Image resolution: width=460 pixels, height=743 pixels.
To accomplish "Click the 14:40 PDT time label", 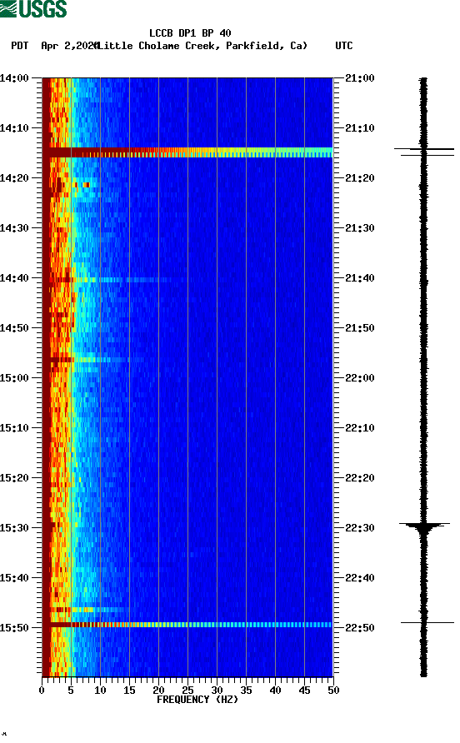I will tap(14, 278).
